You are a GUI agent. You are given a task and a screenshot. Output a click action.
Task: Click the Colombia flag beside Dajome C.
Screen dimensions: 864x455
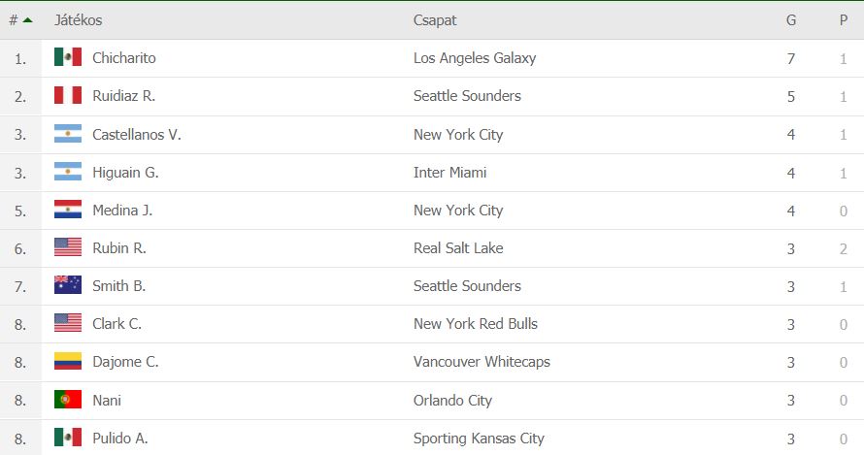pyautogui.click(x=68, y=361)
